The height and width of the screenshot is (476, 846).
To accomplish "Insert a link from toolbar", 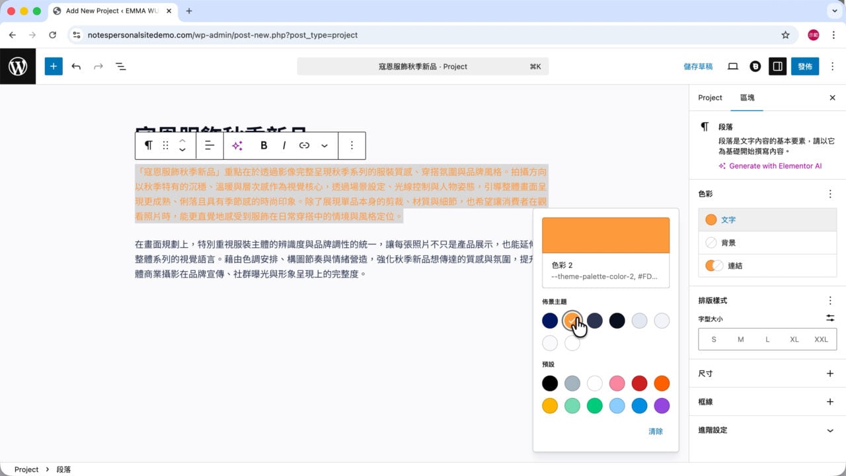I will tap(304, 145).
